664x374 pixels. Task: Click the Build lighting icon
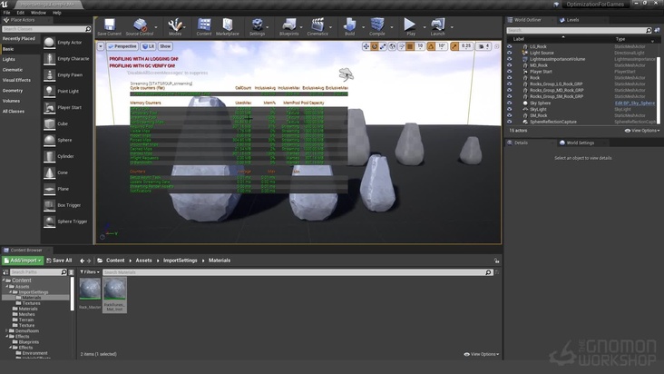pos(350,25)
